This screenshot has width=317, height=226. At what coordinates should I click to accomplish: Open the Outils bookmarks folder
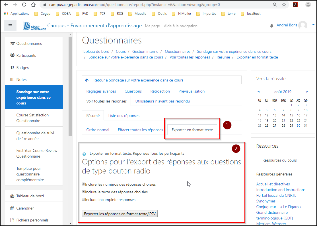159,14
